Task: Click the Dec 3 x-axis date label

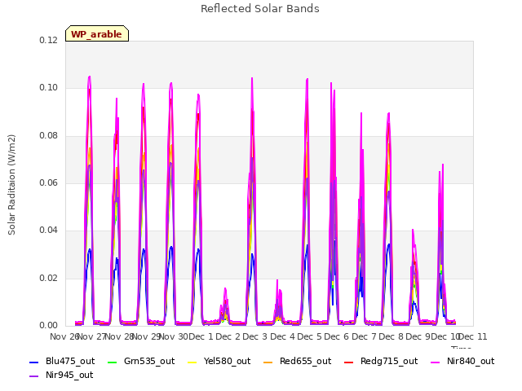Action: pos(255,336)
